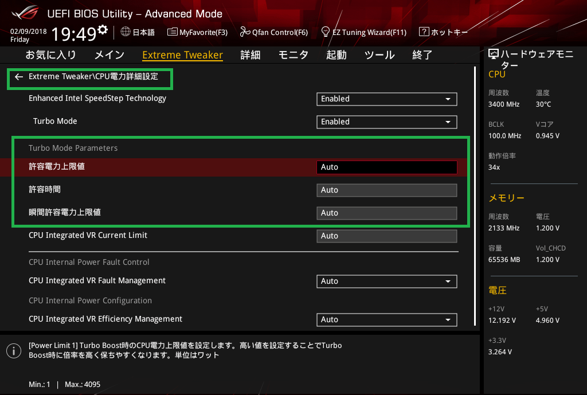
Task: Select the 終了 tab
Action: click(x=422, y=55)
